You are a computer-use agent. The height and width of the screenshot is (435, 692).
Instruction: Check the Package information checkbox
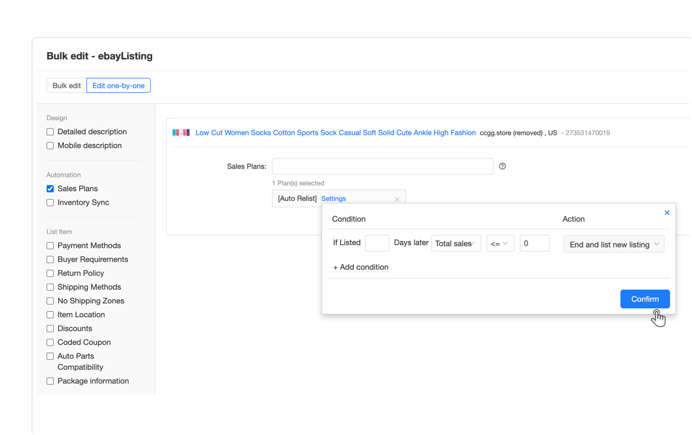tap(50, 381)
